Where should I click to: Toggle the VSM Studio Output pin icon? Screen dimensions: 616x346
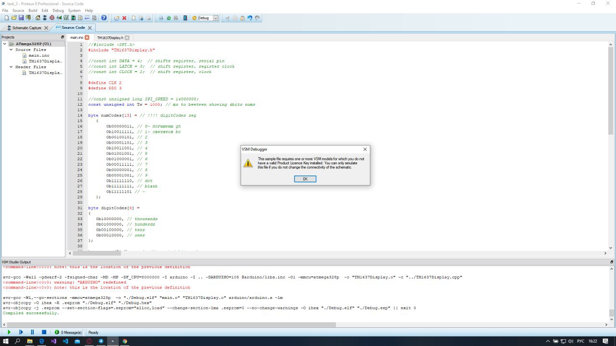point(612,262)
